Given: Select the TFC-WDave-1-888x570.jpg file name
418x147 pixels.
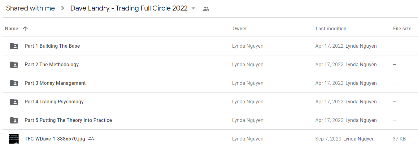Looking at the screenshot, I should (55, 139).
